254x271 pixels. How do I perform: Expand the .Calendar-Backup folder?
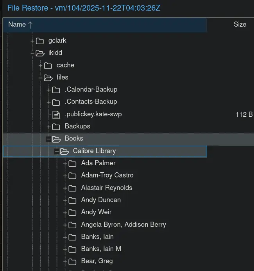(x=49, y=90)
